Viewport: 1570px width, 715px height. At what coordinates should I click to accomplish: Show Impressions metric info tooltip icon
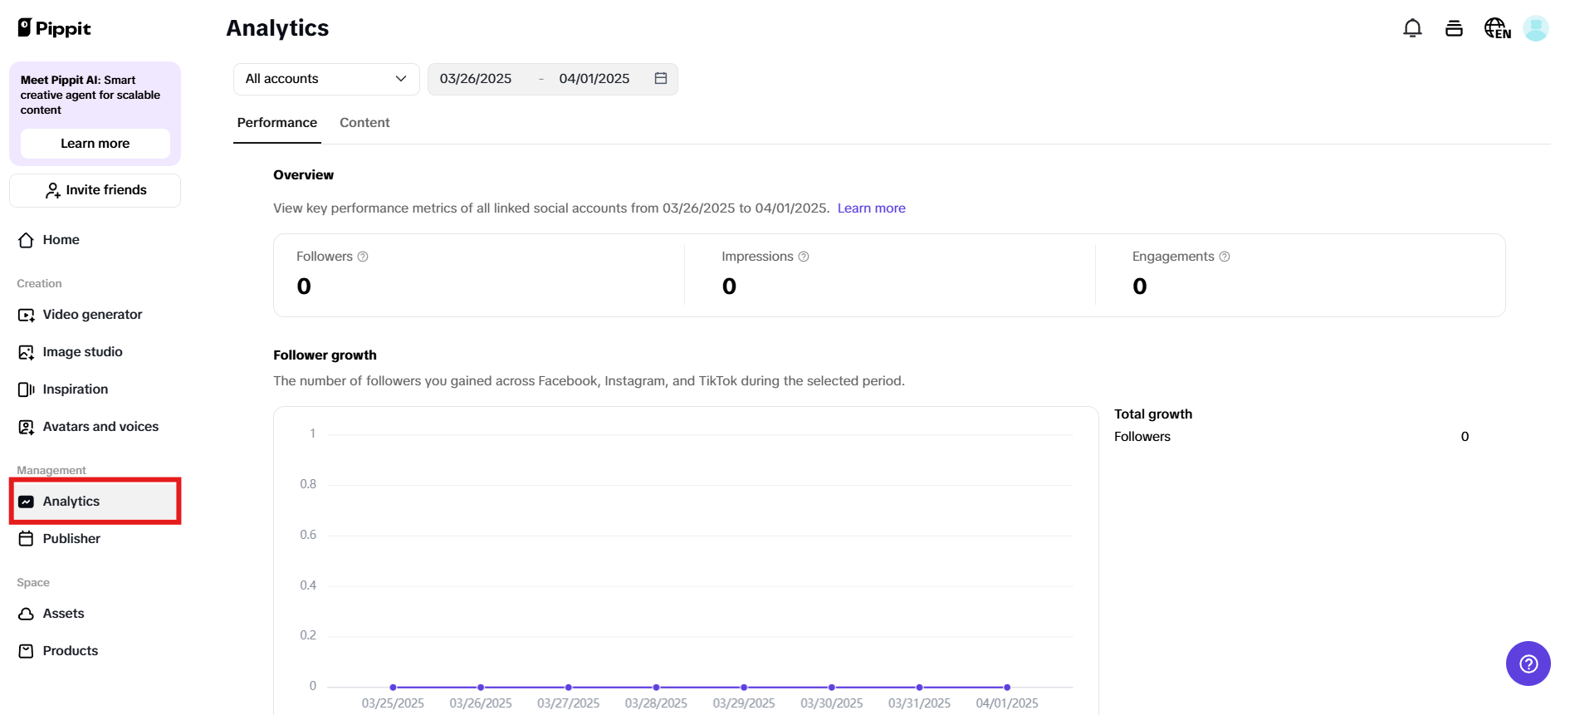pyautogui.click(x=804, y=257)
